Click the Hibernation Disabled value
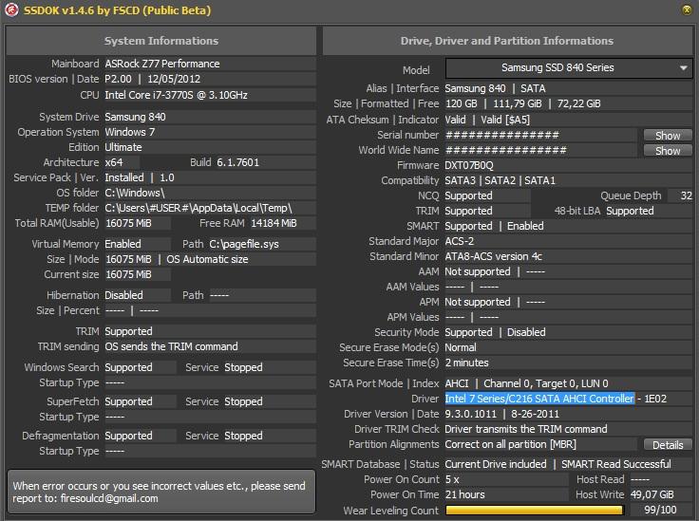The height and width of the screenshot is (521, 699). pos(123,295)
